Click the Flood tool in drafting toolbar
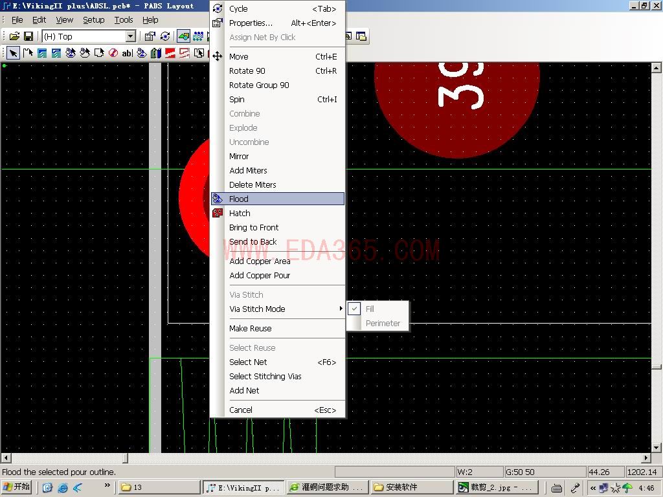This screenshot has width=663, height=497. point(142,53)
